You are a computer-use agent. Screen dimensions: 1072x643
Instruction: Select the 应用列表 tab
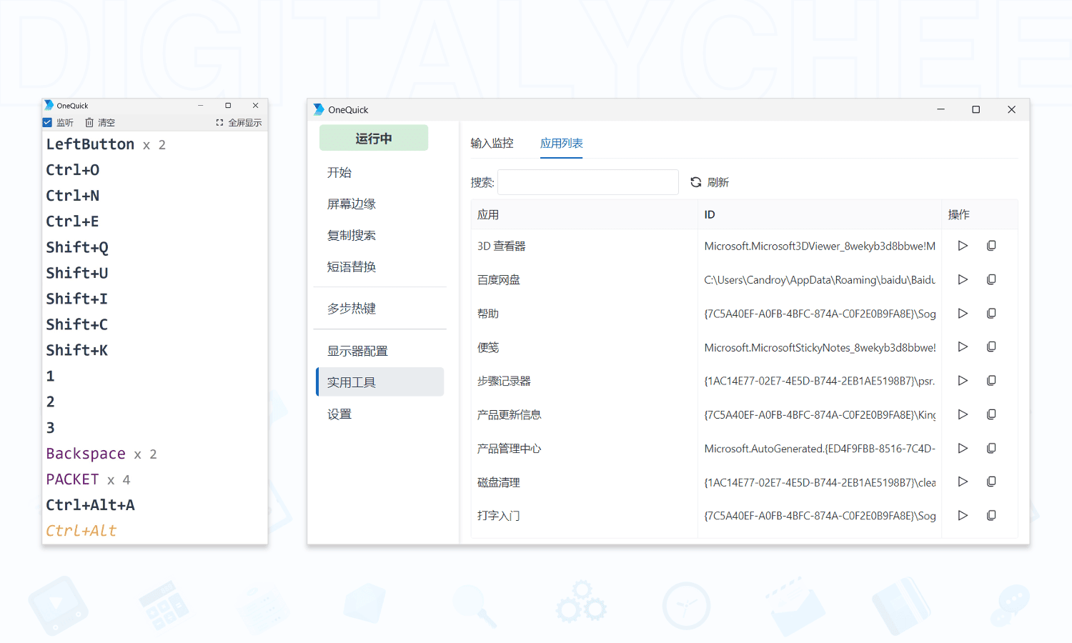pyautogui.click(x=561, y=143)
